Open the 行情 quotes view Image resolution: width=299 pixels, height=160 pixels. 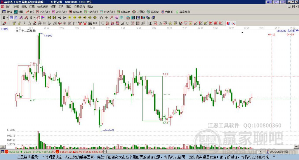[x=7, y=12]
